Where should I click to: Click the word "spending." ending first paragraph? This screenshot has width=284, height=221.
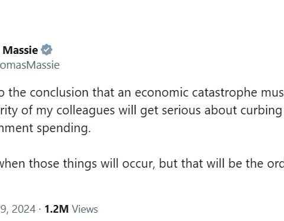64,129
